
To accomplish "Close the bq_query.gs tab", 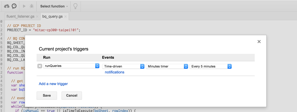I will pyautogui.click(x=65, y=16).
